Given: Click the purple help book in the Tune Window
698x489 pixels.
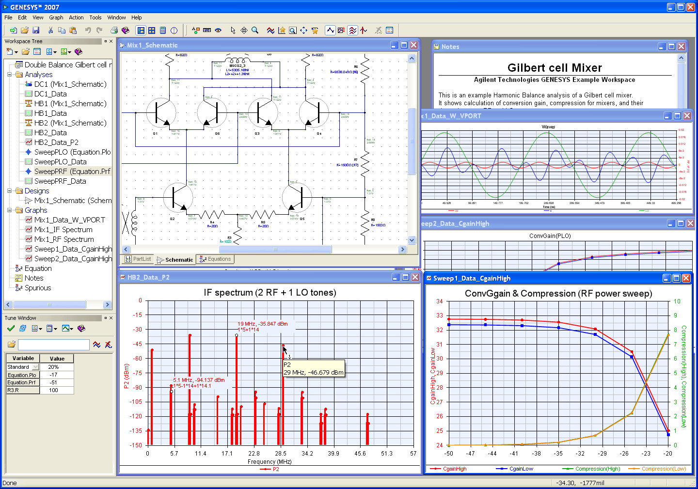Looking at the screenshot, I should coord(81,328).
